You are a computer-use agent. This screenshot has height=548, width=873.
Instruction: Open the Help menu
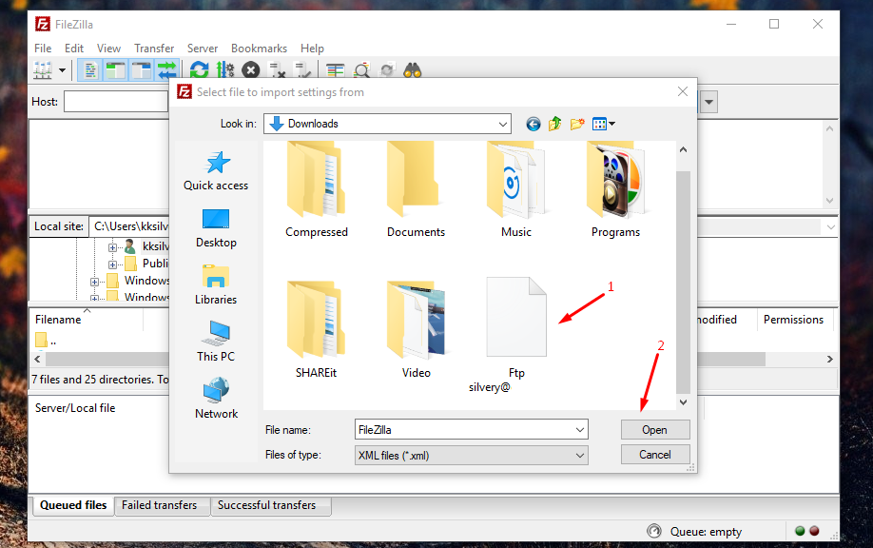312,49
